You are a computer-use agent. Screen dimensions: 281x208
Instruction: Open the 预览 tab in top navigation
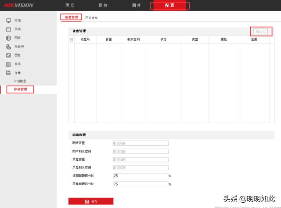(69, 5)
